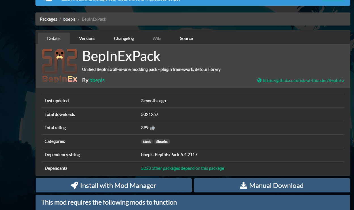This screenshot has height=210, width=354.
Task: Click the globe icon beside the GitHub URL
Action: tap(259, 80)
